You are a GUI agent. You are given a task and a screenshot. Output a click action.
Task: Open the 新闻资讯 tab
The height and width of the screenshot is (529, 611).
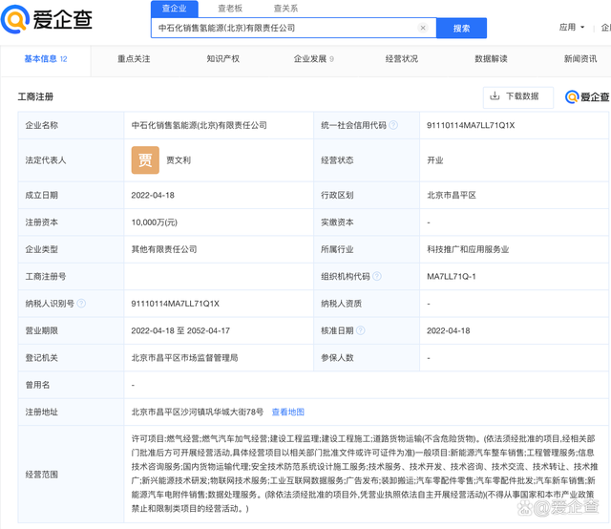tap(579, 59)
